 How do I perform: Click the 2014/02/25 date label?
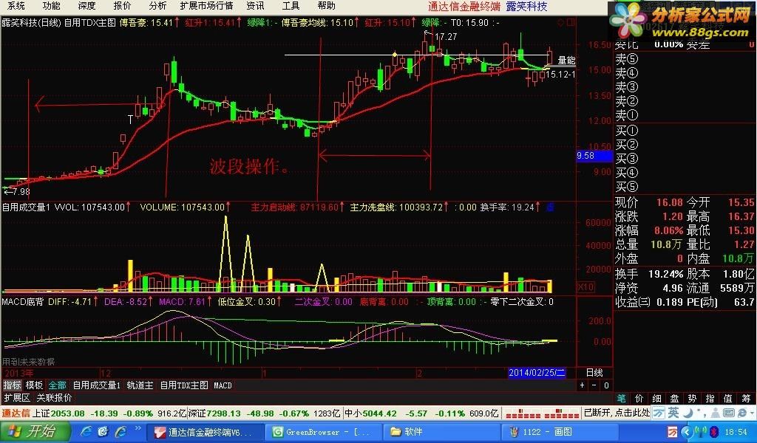click(x=537, y=373)
